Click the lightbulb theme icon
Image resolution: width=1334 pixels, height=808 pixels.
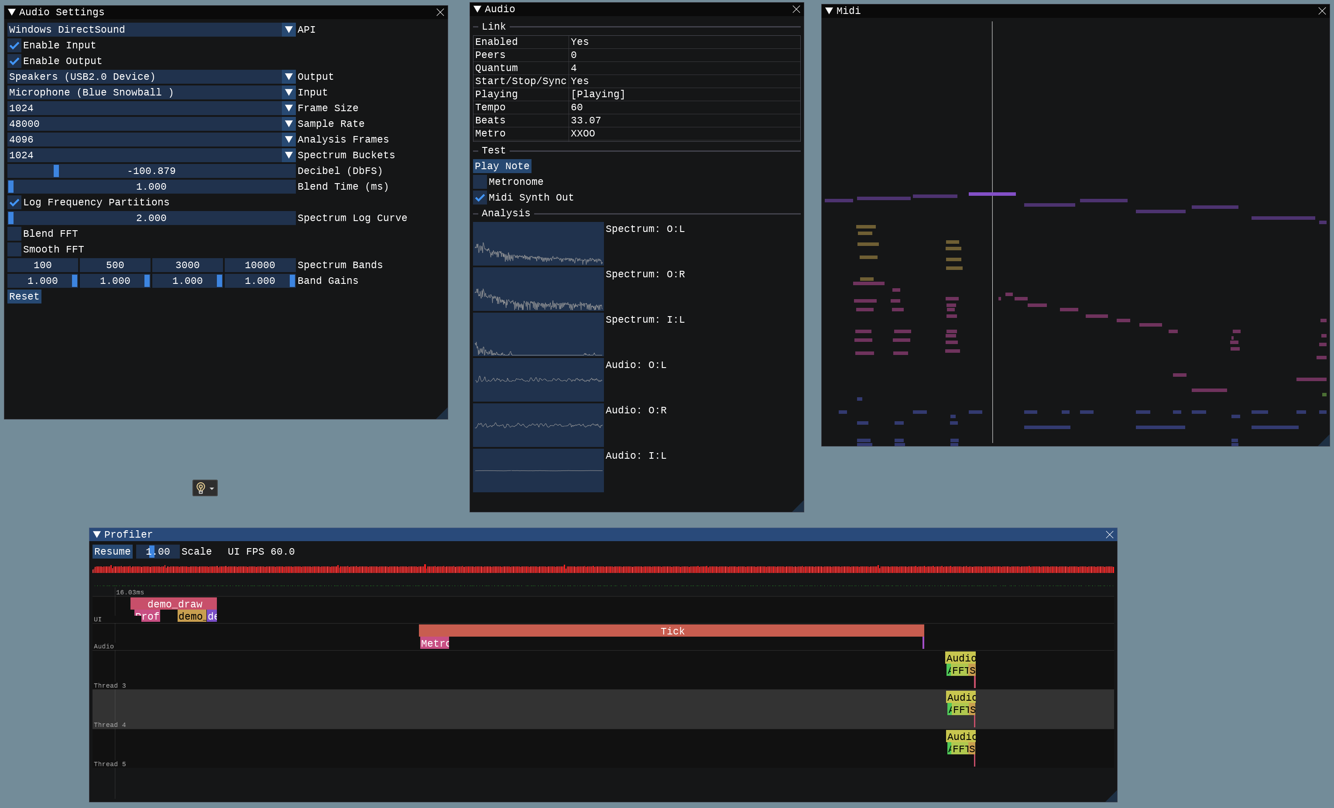point(201,488)
